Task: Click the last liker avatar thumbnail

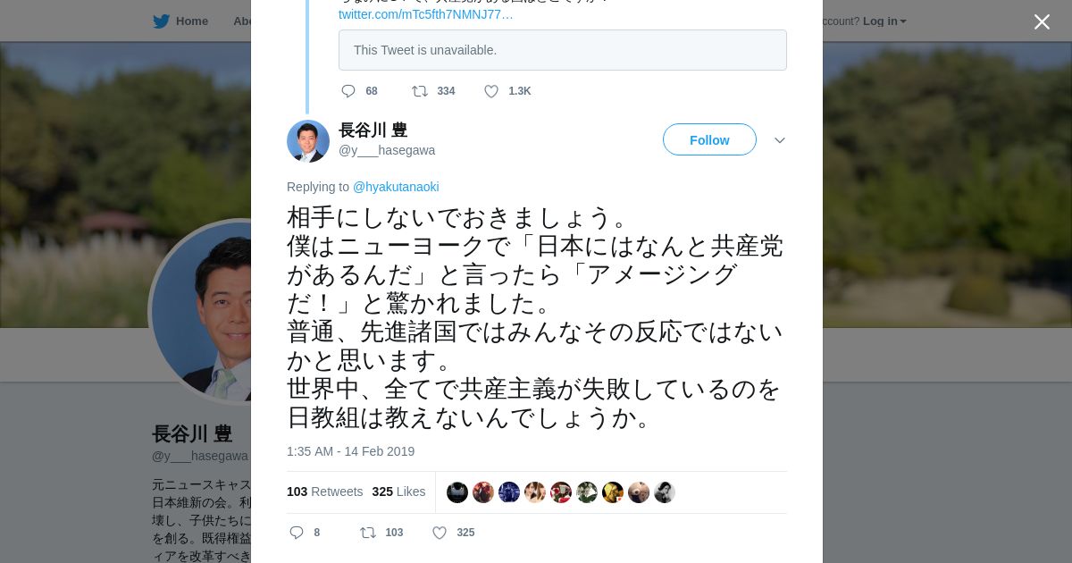Action: [x=665, y=492]
